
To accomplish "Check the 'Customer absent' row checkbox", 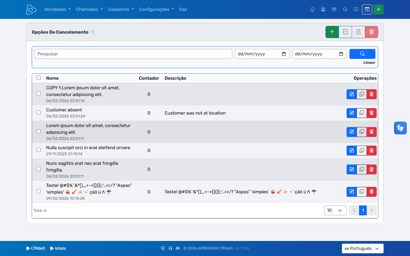I will coord(39,113).
